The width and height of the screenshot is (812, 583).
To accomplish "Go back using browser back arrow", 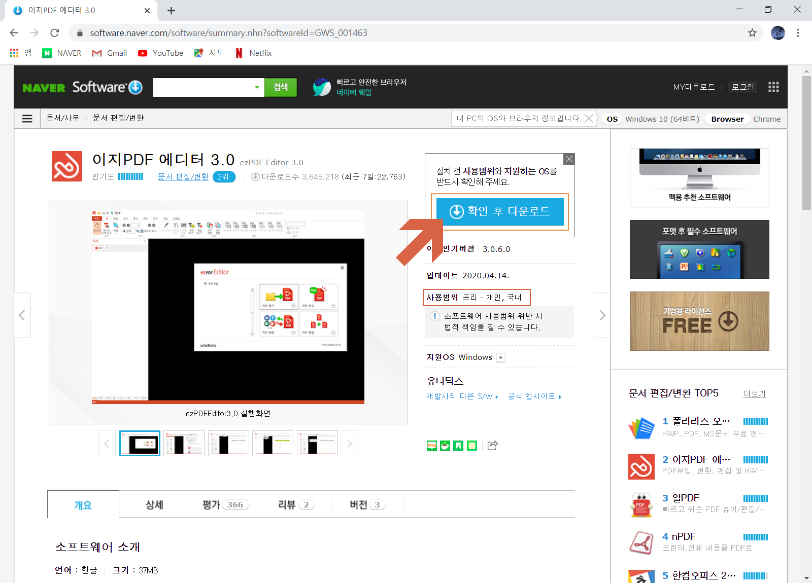I will 14,33.
